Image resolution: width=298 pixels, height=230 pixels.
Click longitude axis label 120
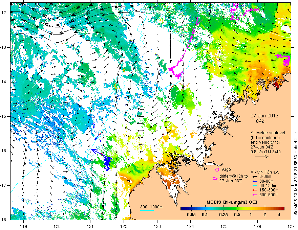[x=57, y=227]
